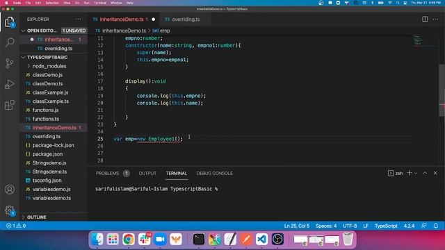Screen dimensions: 445x250
Task: Select TypeScript version 4.2.4
Action: pyautogui.click(x=409, y=226)
